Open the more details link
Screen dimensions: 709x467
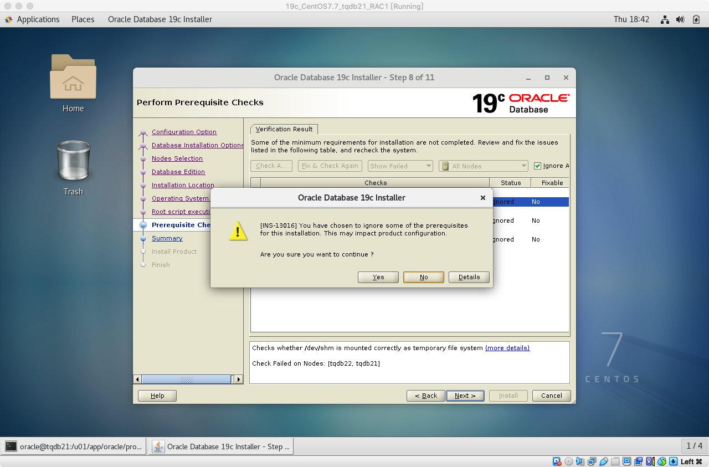[507, 348]
